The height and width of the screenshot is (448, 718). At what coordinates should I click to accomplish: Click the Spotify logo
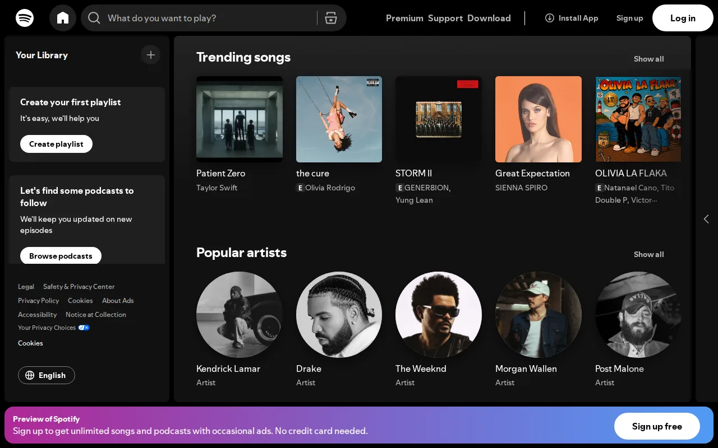25,18
